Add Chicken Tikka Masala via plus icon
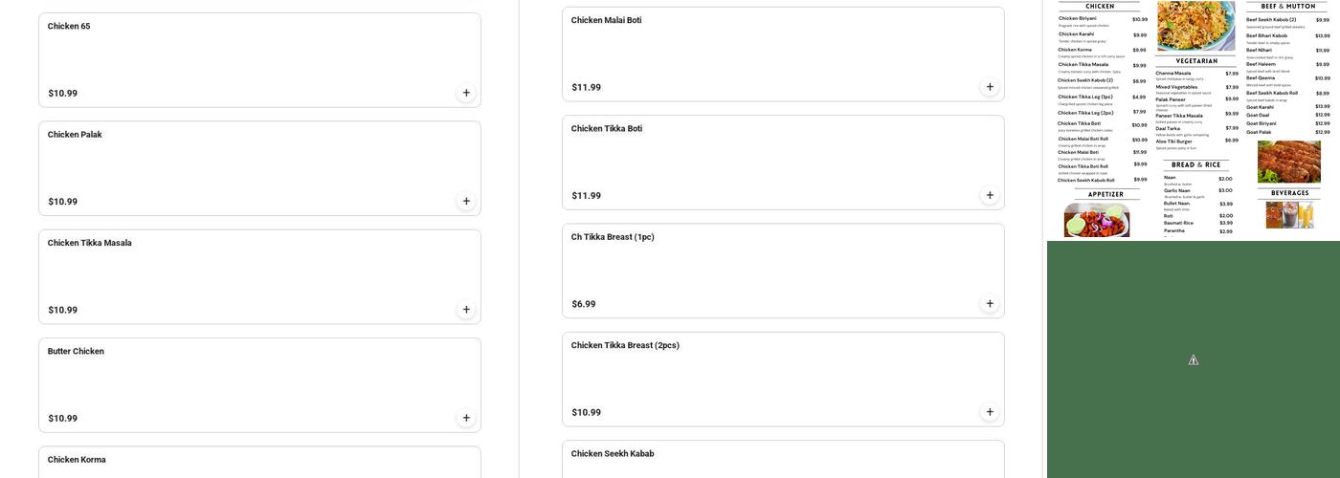The width and height of the screenshot is (1340, 478). [466, 310]
